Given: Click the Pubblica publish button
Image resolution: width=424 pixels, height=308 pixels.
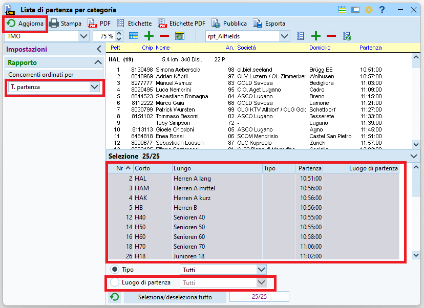Looking at the screenshot, I should 229,24.
